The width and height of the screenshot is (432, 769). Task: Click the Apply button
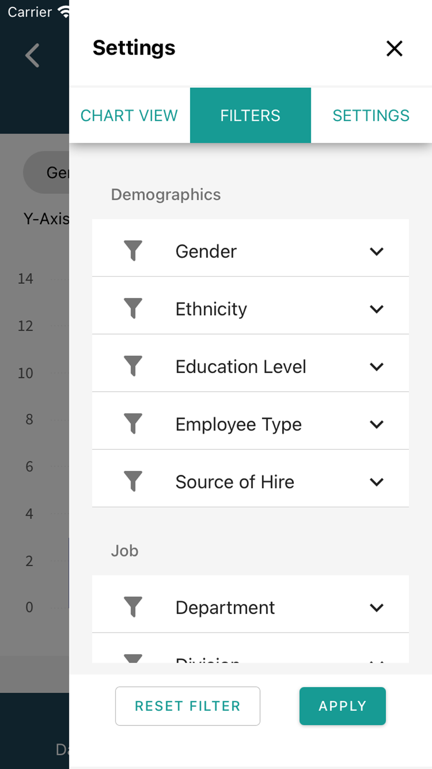(x=342, y=706)
